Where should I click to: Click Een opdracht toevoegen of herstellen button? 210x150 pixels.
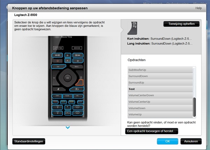pos(152,131)
